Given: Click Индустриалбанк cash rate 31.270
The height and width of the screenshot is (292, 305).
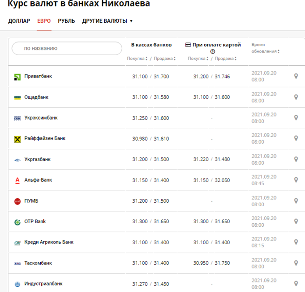Looking at the screenshot, I should click(140, 284).
